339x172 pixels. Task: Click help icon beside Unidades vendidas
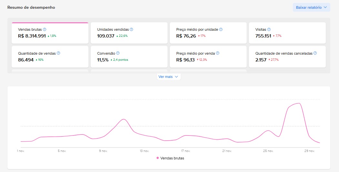(x=131, y=29)
